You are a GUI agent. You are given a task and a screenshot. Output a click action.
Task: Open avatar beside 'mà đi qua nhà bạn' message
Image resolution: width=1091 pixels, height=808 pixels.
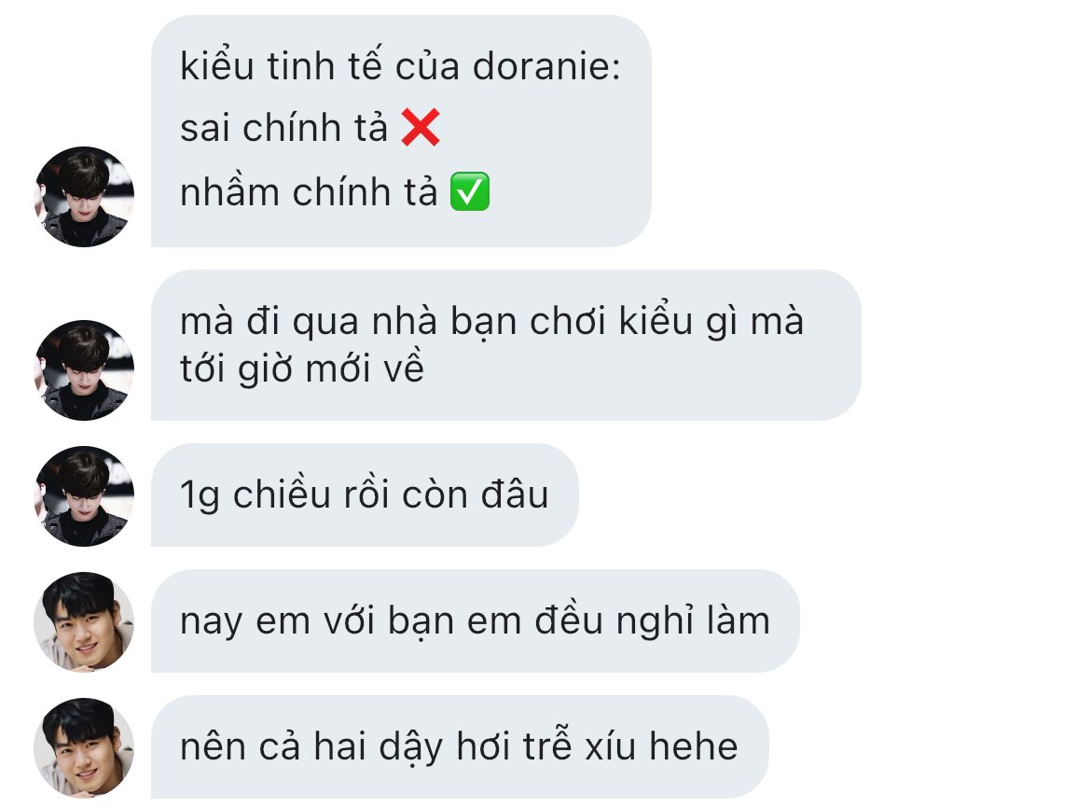pyautogui.click(x=84, y=369)
